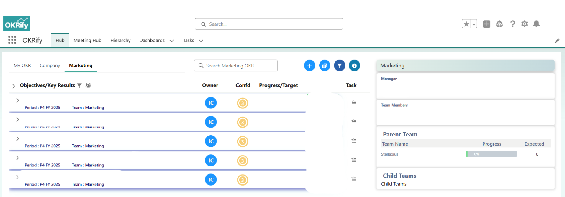Expand all rows via Objectives header chevron
The image size is (565, 197).
click(14, 86)
